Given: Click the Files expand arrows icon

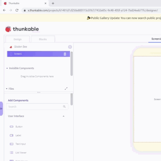Looking at the screenshot, I should point(66,89).
